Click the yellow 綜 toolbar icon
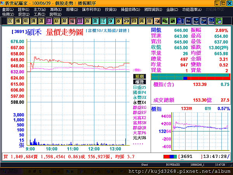Viewport: 233px width, 175px height. 57,21
